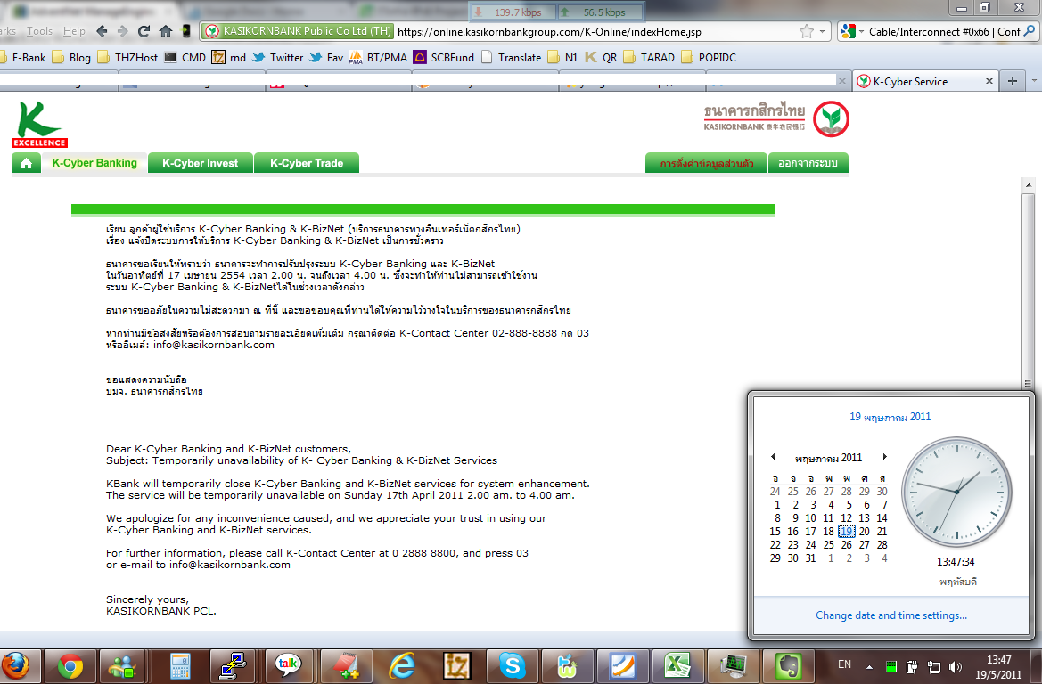Click the KASIKORNBANK site identity badge

[x=299, y=31]
